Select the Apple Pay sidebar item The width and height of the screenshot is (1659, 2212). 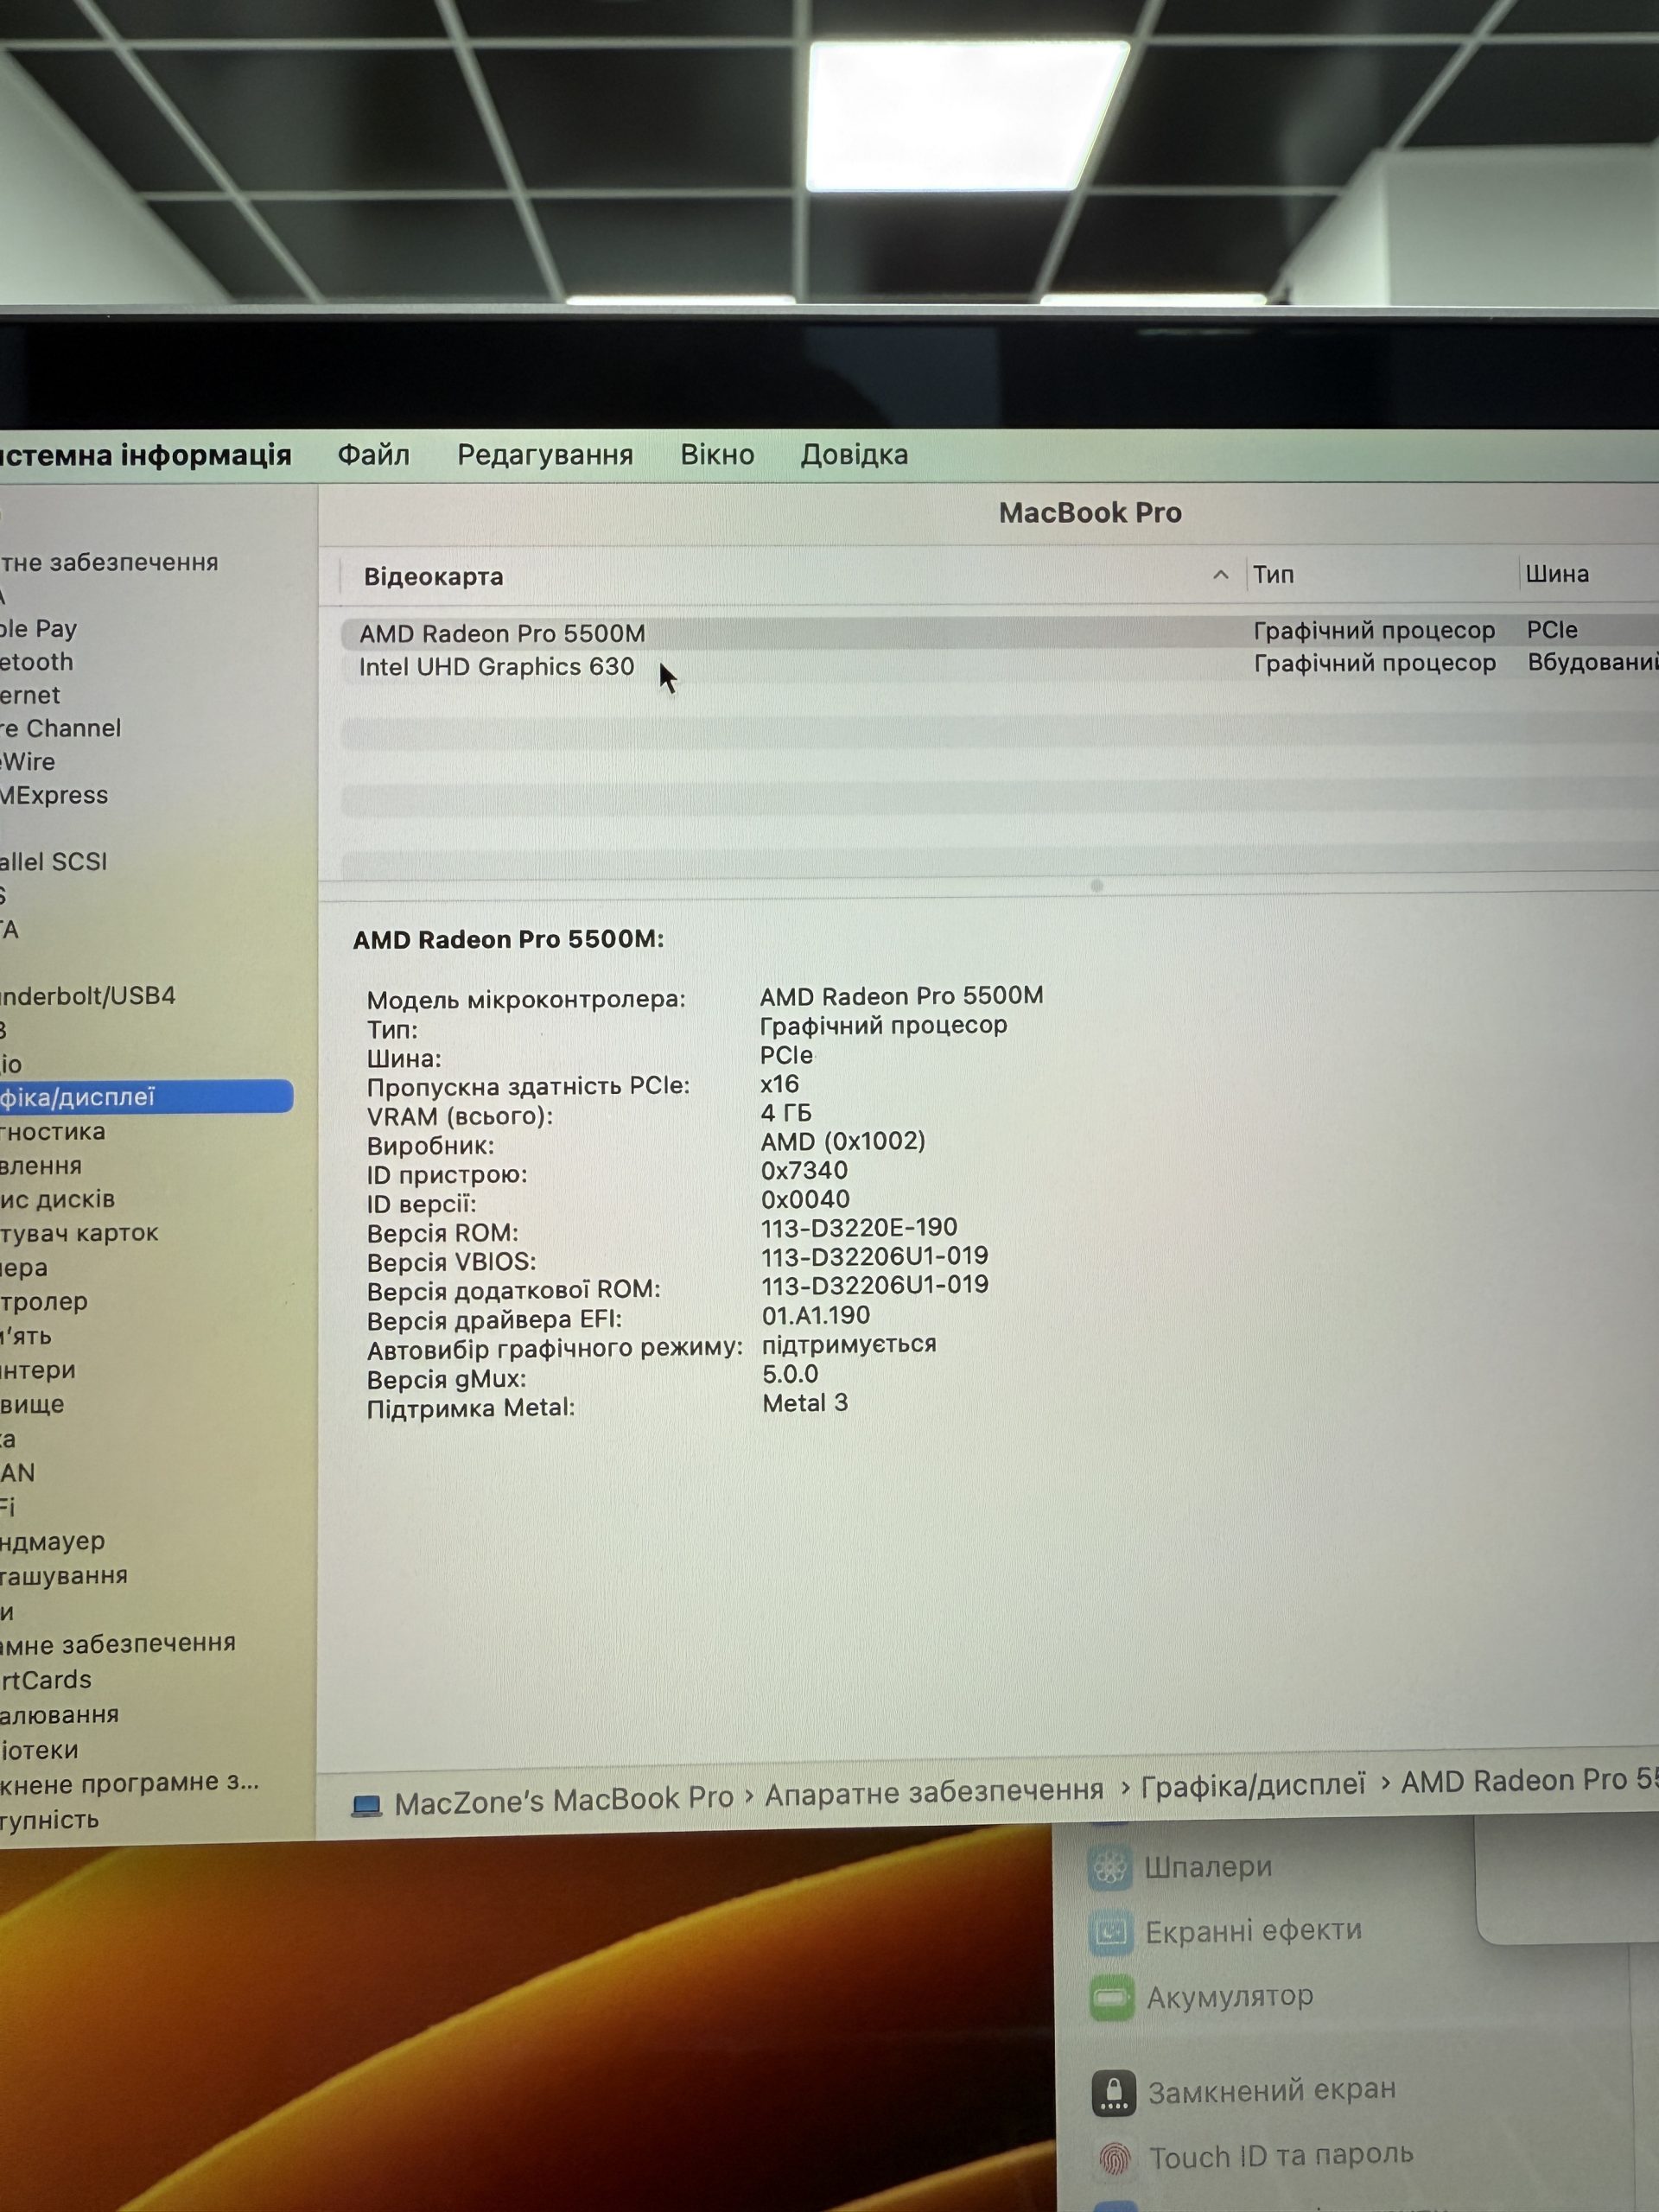38,629
